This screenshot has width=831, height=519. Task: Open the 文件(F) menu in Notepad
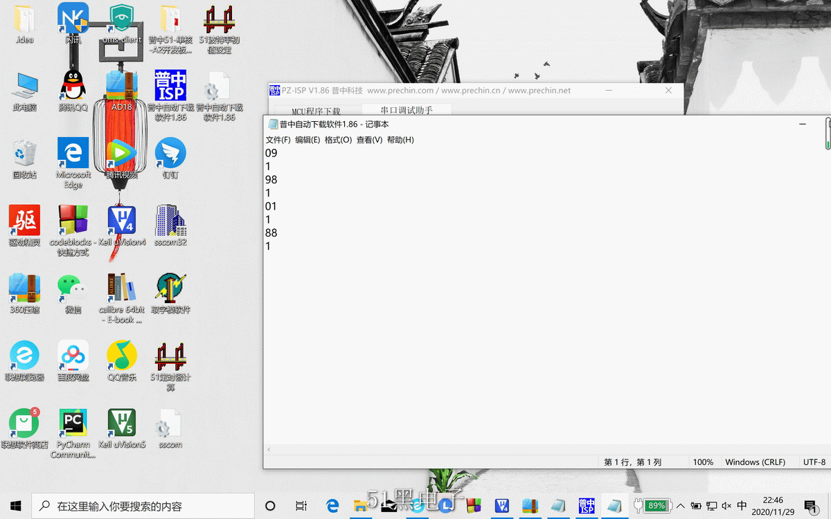[x=278, y=140]
